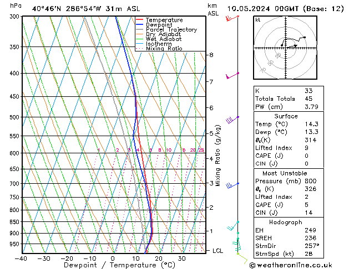Click the station coordinates 40°46'N 286°54'W title

pyautogui.click(x=86, y=9)
